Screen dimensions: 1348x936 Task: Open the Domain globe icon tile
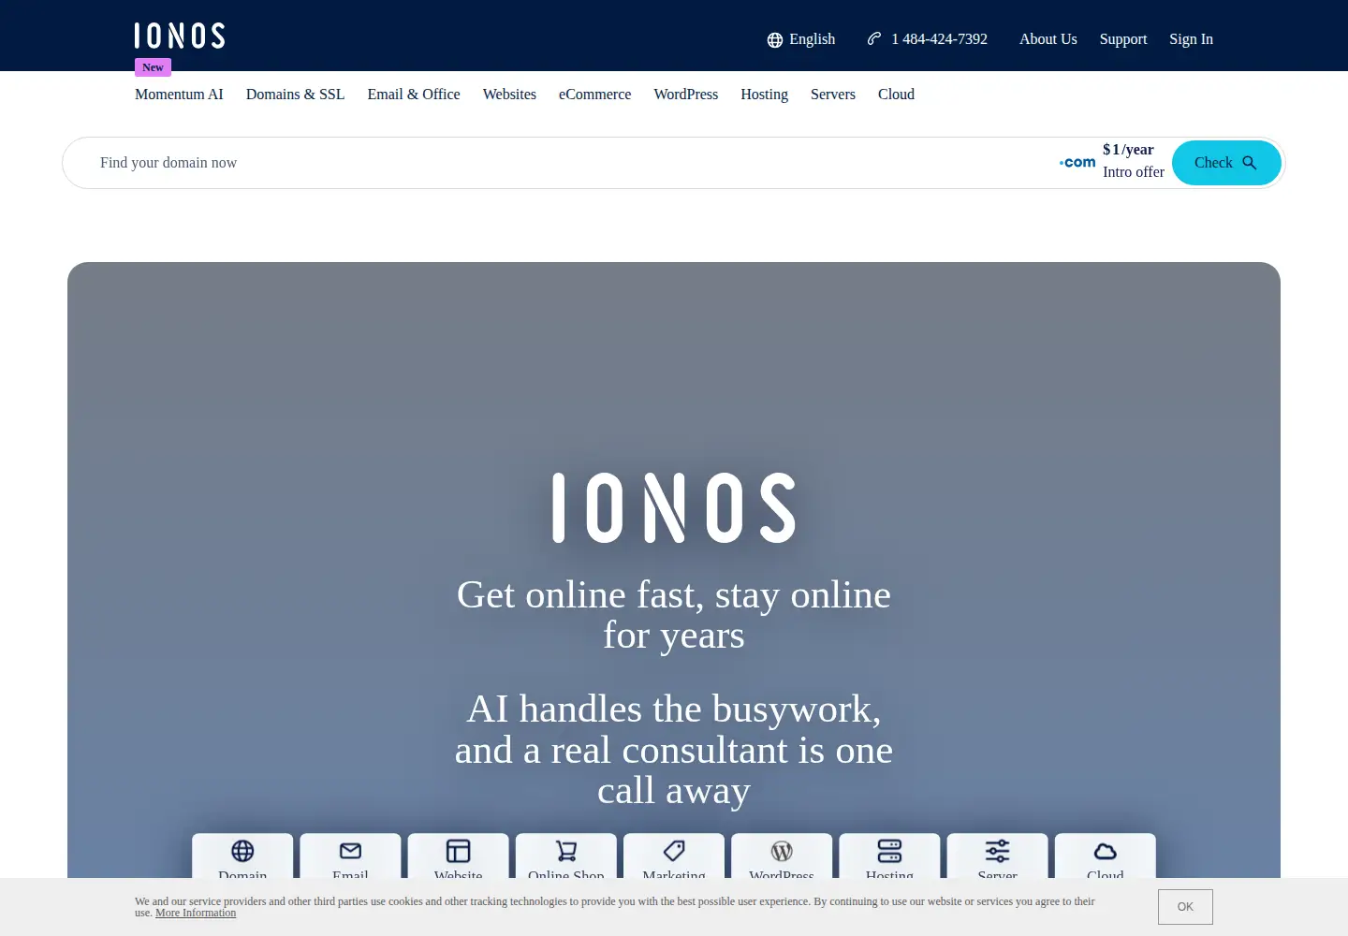[x=242, y=856]
